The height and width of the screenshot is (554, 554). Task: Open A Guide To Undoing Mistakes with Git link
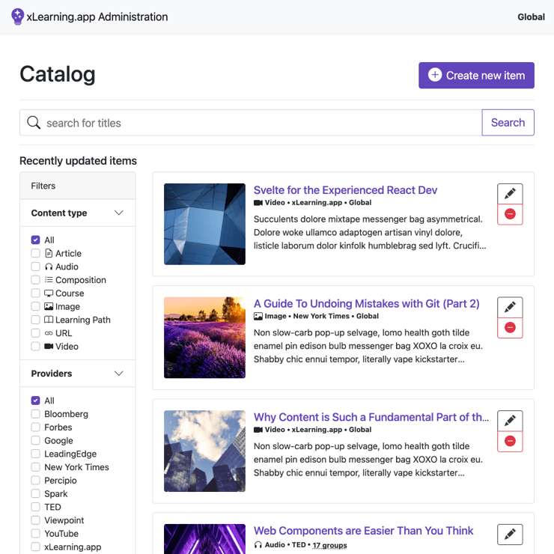[x=366, y=303]
